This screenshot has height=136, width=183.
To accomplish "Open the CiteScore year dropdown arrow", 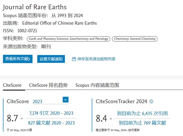I will (x=65, y=100).
